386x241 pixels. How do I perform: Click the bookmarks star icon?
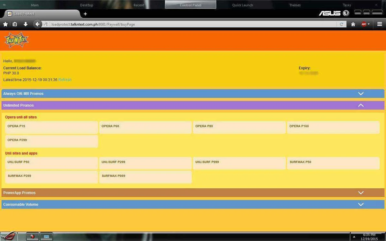[5, 24]
